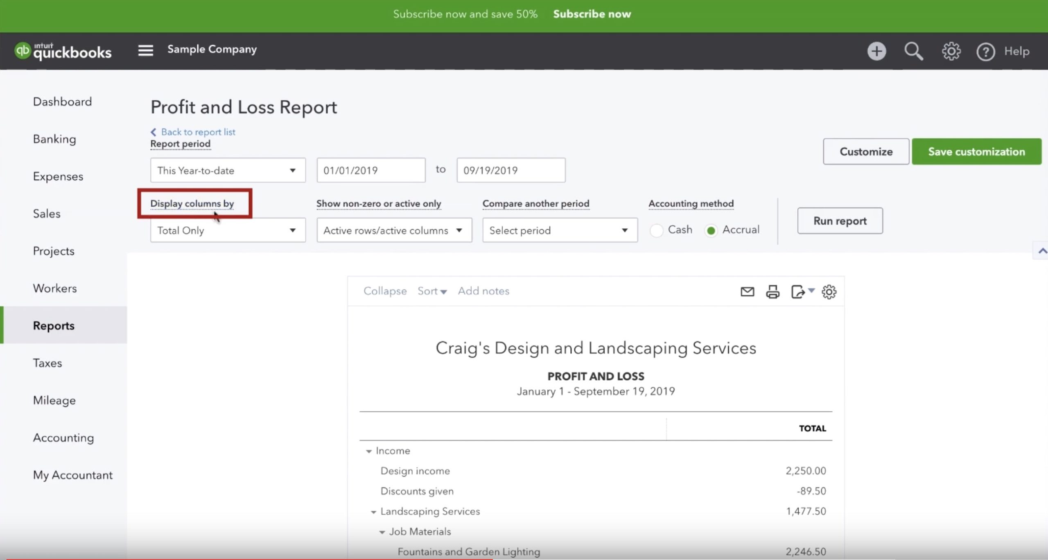The height and width of the screenshot is (560, 1048).
Task: Click the end date field 09/19/2019
Action: point(511,170)
